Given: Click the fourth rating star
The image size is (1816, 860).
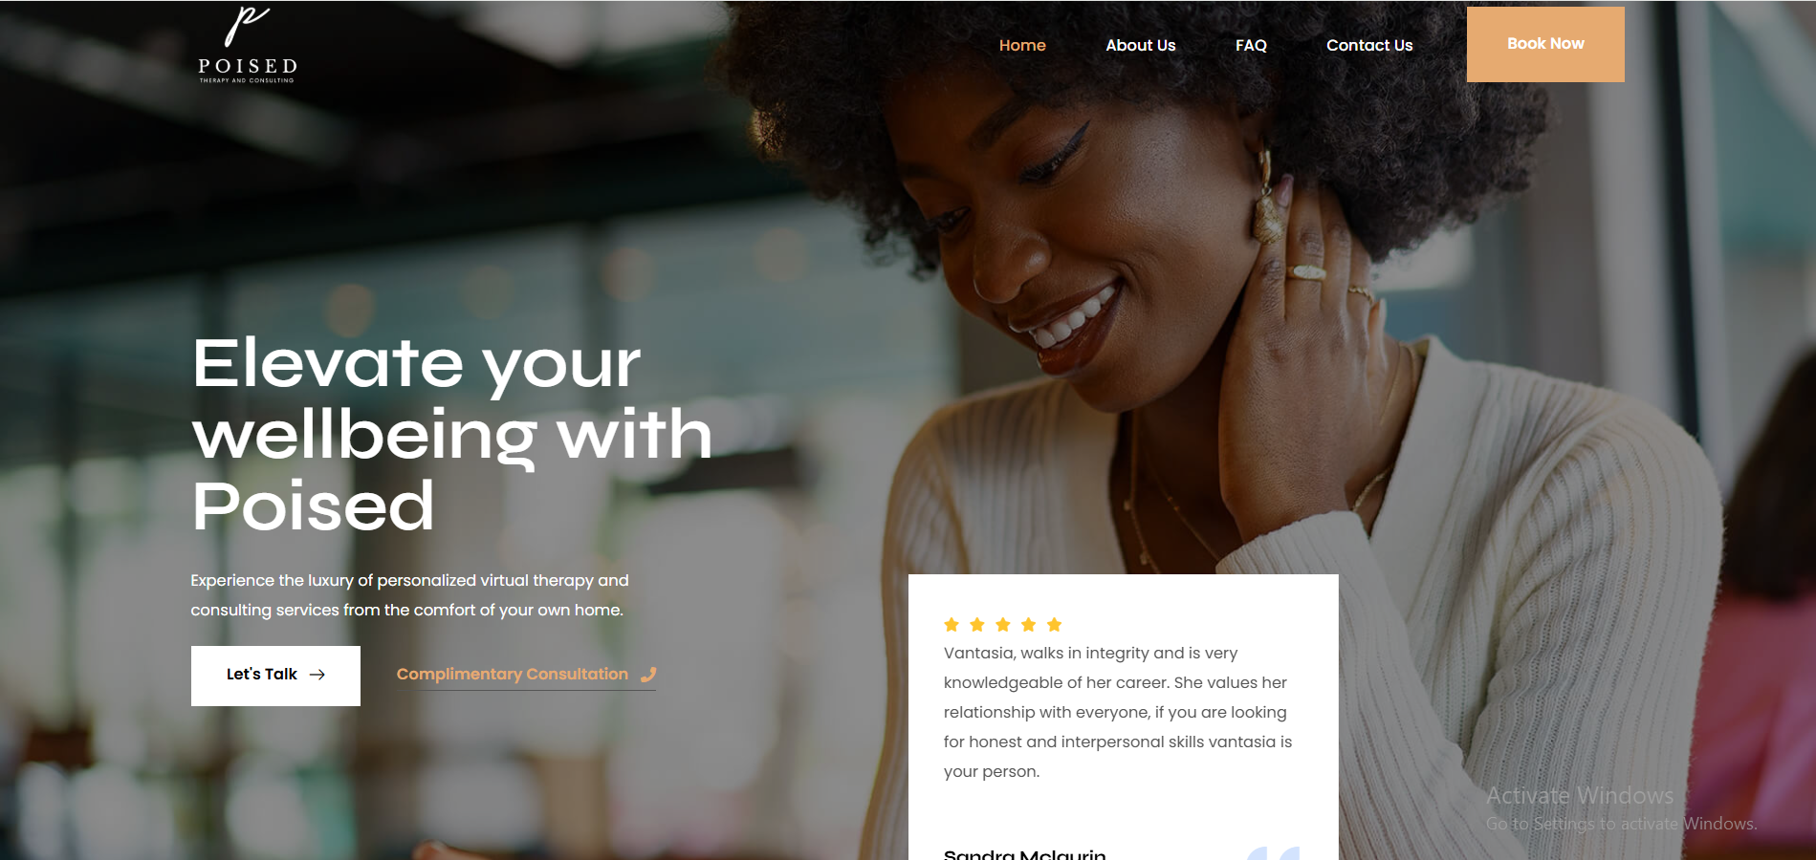Looking at the screenshot, I should point(1029,625).
